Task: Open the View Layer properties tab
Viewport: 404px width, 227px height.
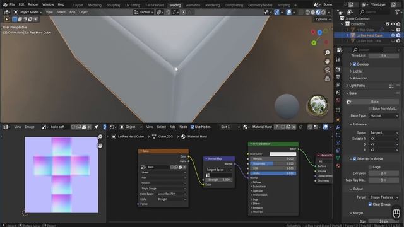Action: point(338,84)
